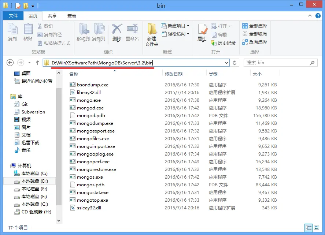Refresh the current folder view
Image resolution: width=325 pixels, height=235 pixels.
(x=234, y=63)
